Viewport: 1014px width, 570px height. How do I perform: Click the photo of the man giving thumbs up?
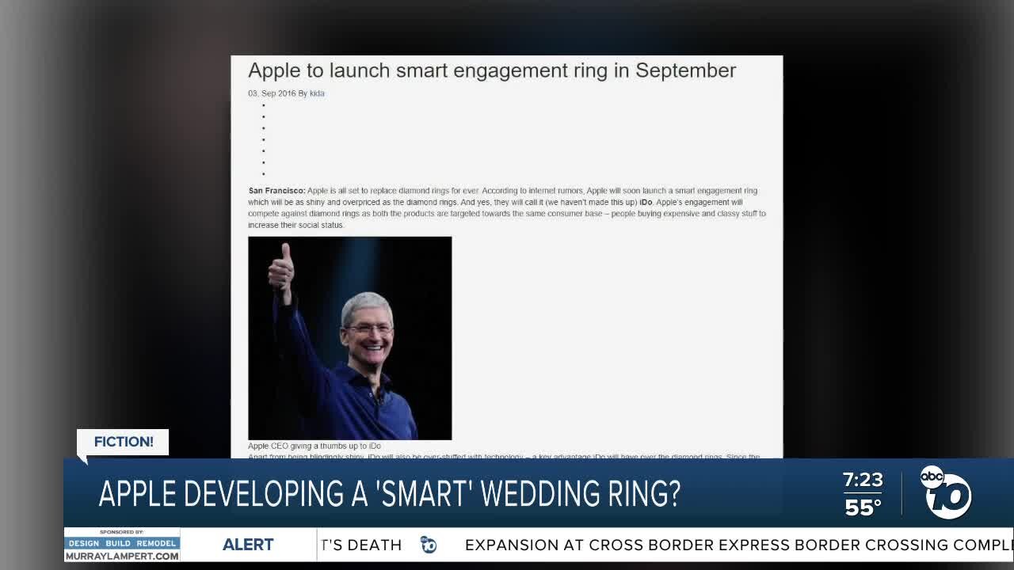[x=350, y=338]
